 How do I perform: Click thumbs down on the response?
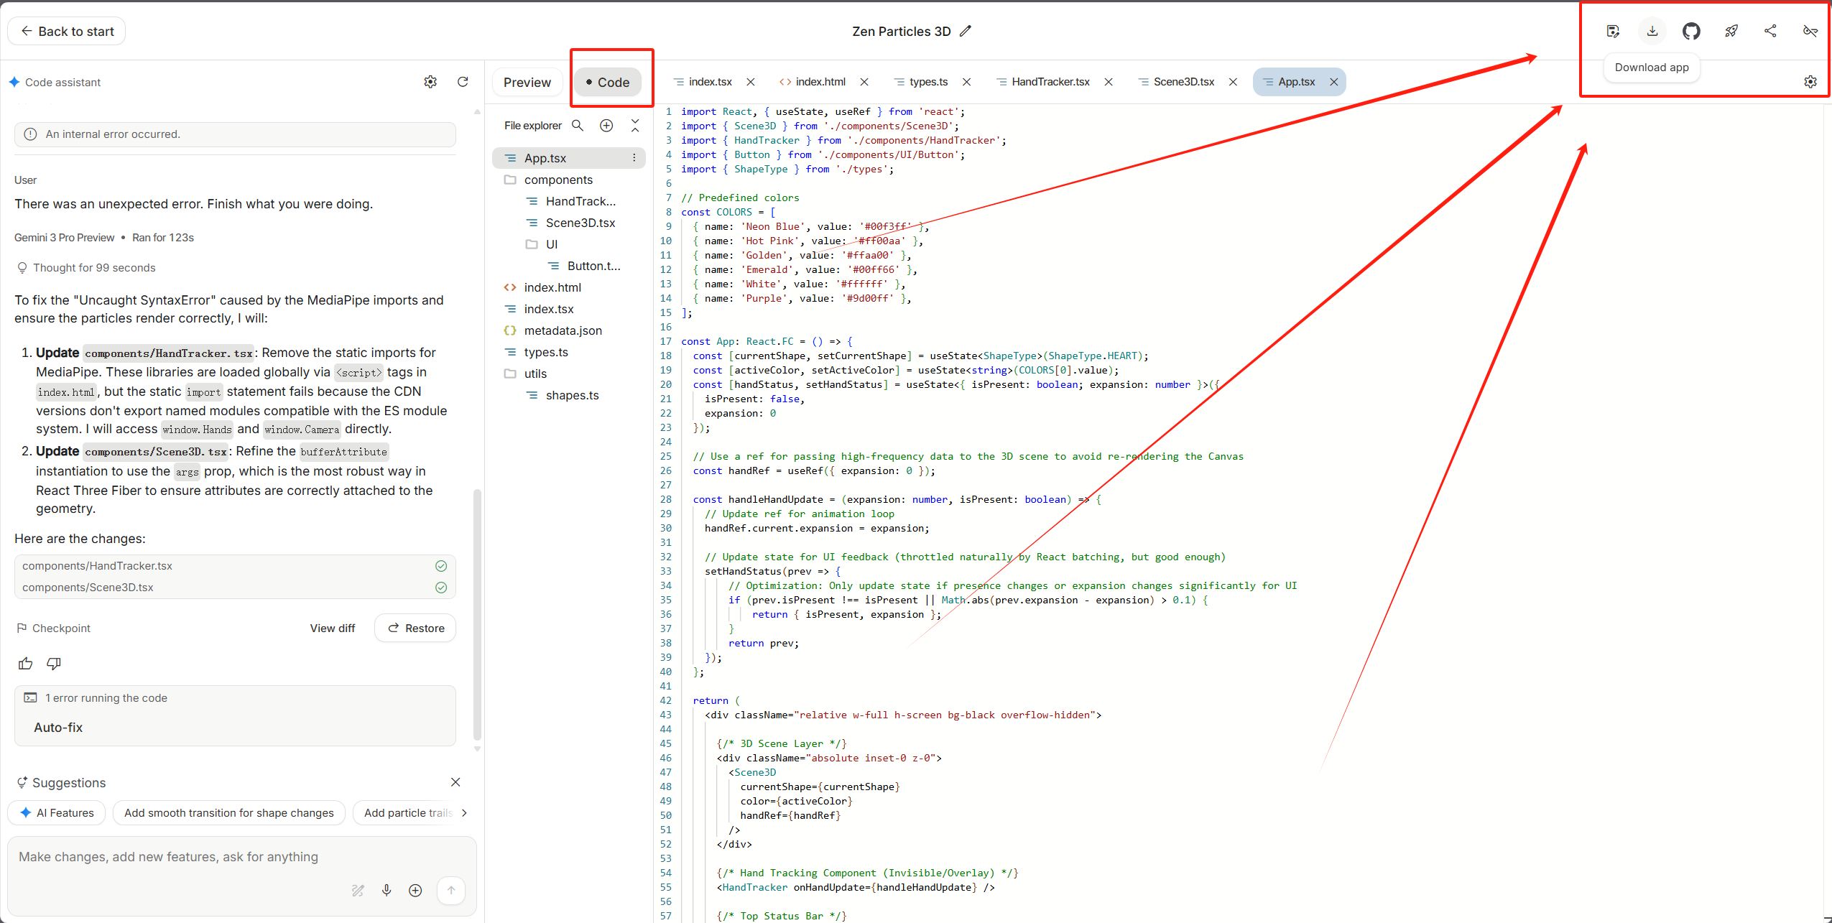tap(54, 663)
